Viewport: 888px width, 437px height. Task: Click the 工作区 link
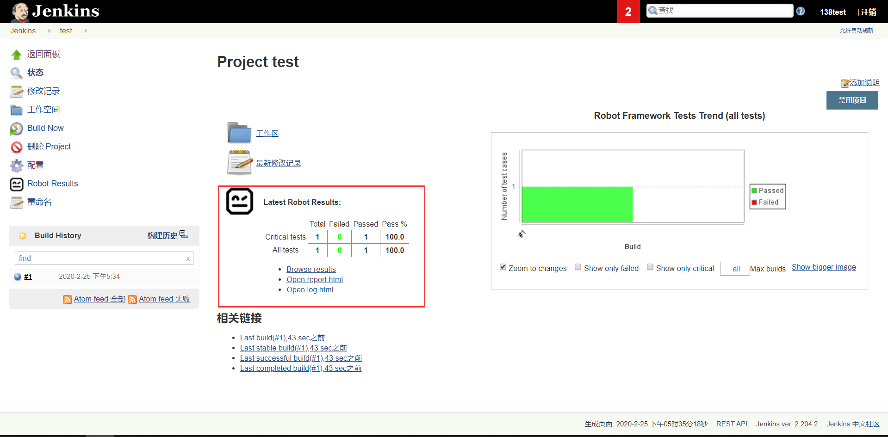pos(267,134)
